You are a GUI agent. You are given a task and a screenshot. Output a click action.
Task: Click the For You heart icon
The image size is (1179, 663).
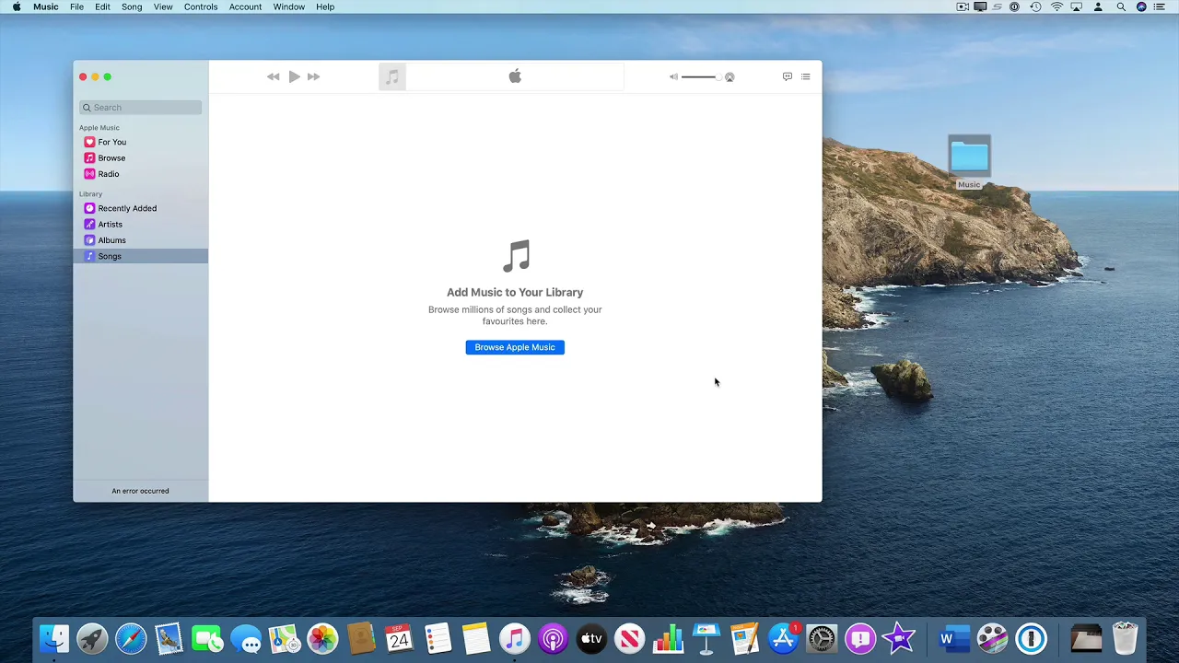click(x=89, y=142)
